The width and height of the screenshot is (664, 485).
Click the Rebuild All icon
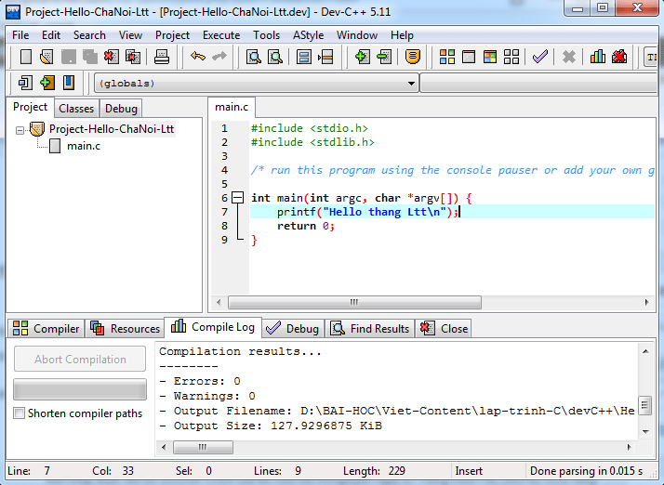(x=511, y=57)
